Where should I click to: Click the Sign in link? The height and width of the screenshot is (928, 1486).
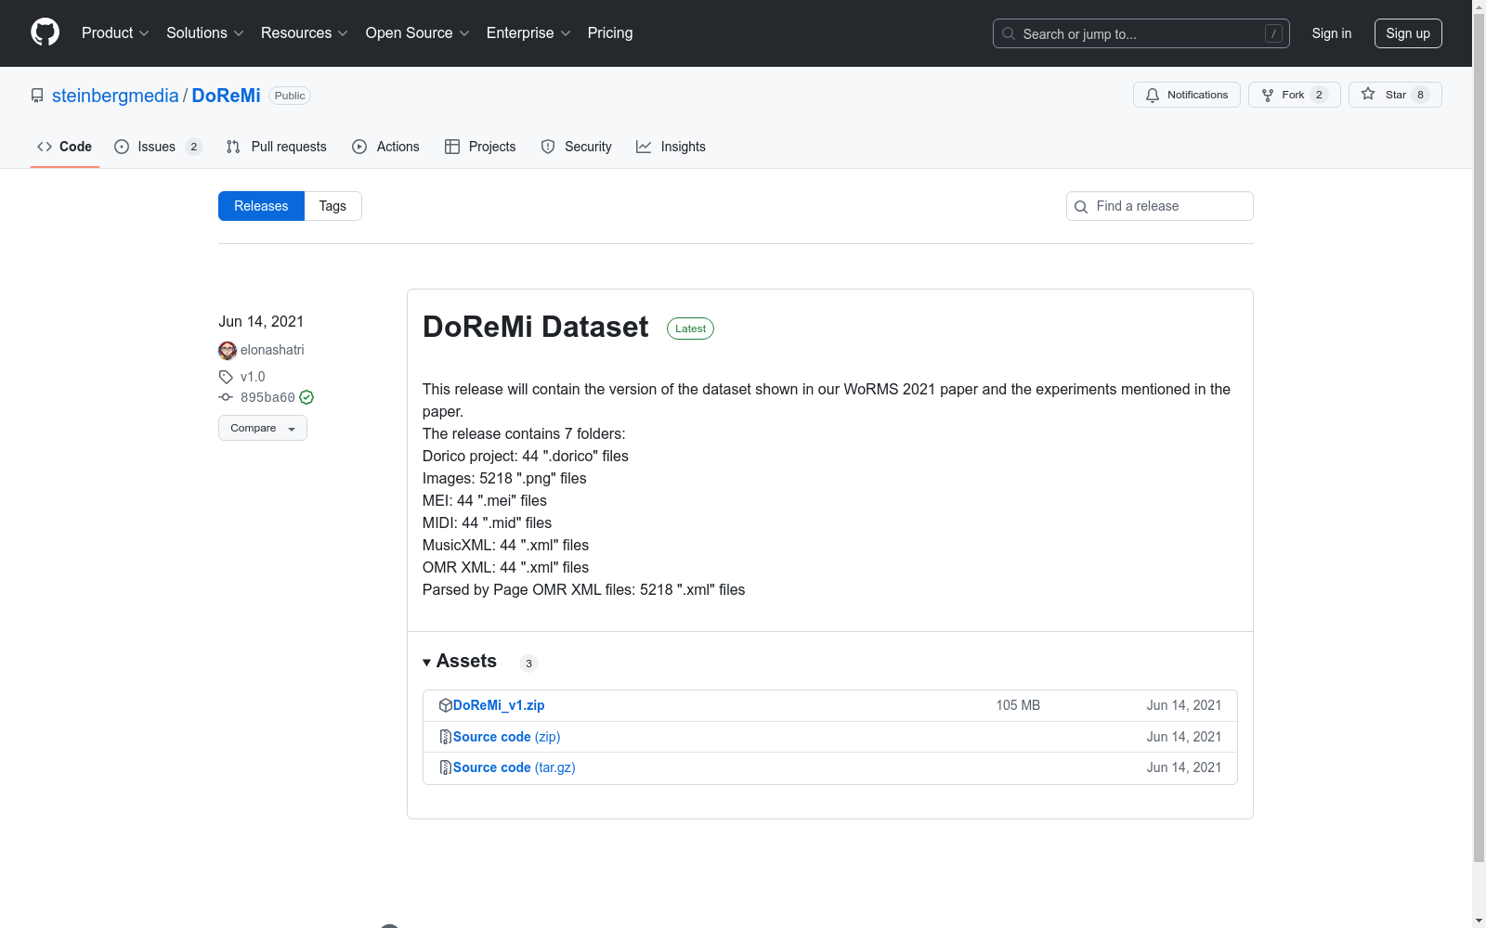(1332, 33)
